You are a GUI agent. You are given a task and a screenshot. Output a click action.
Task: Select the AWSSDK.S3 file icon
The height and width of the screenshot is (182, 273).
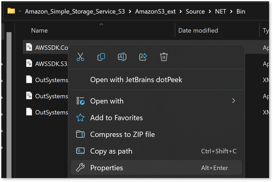click(29, 64)
